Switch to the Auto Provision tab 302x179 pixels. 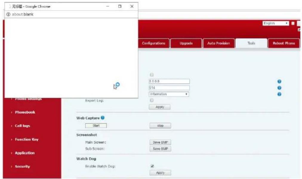[x=219, y=43]
